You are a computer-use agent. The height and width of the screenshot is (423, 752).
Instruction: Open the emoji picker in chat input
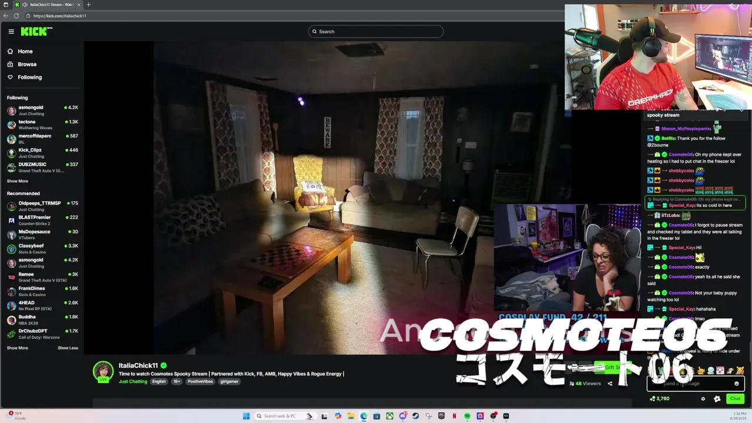(737, 384)
